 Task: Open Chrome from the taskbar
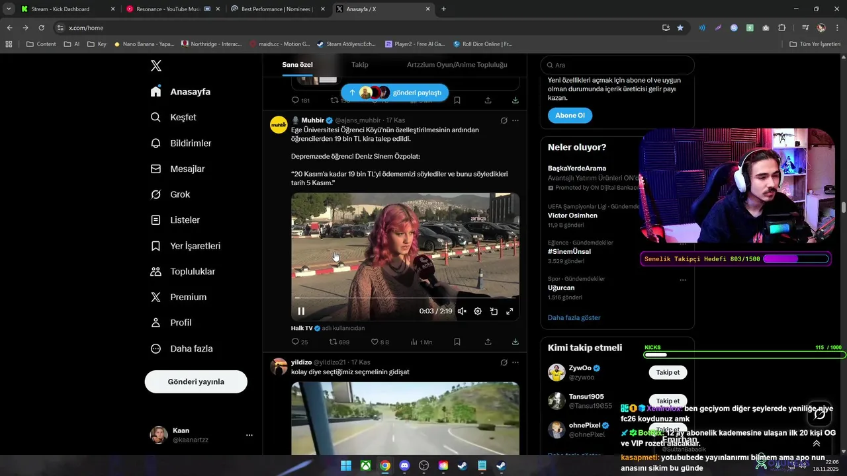click(x=385, y=465)
